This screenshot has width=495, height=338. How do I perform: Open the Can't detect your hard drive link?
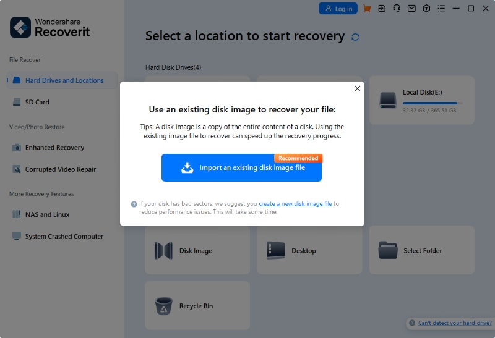455,323
